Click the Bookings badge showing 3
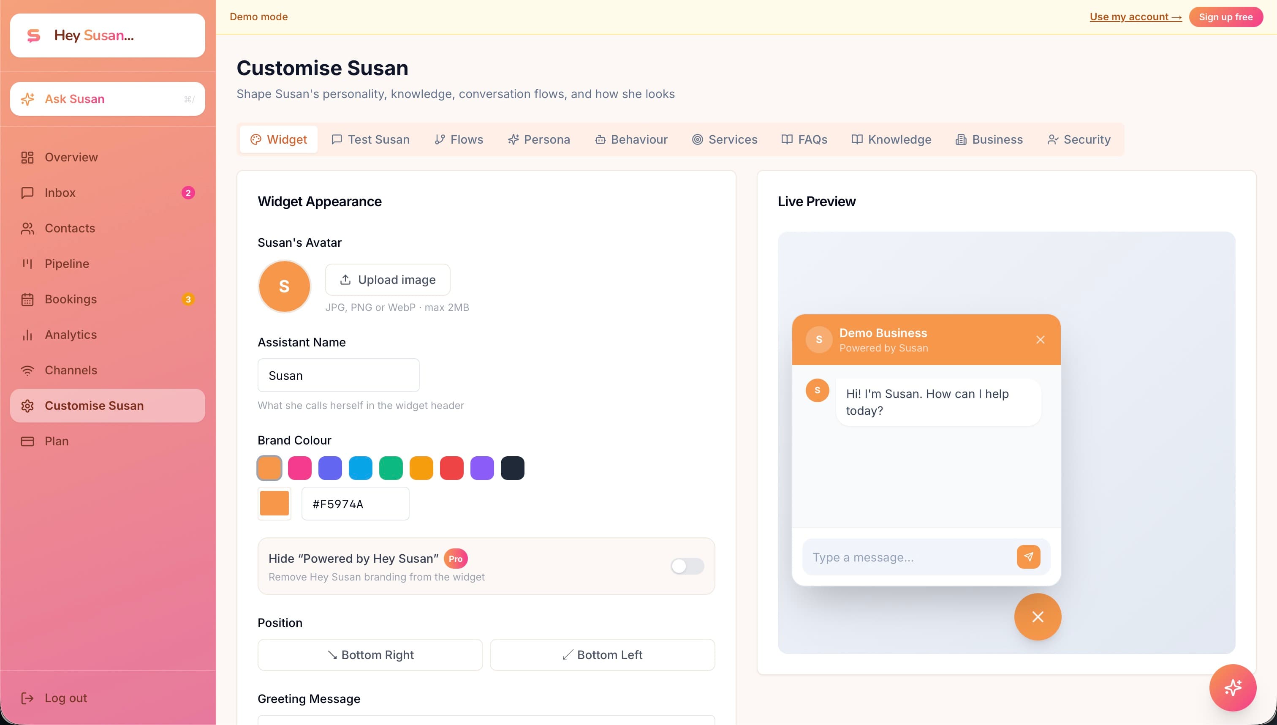1277x725 pixels. (188, 299)
